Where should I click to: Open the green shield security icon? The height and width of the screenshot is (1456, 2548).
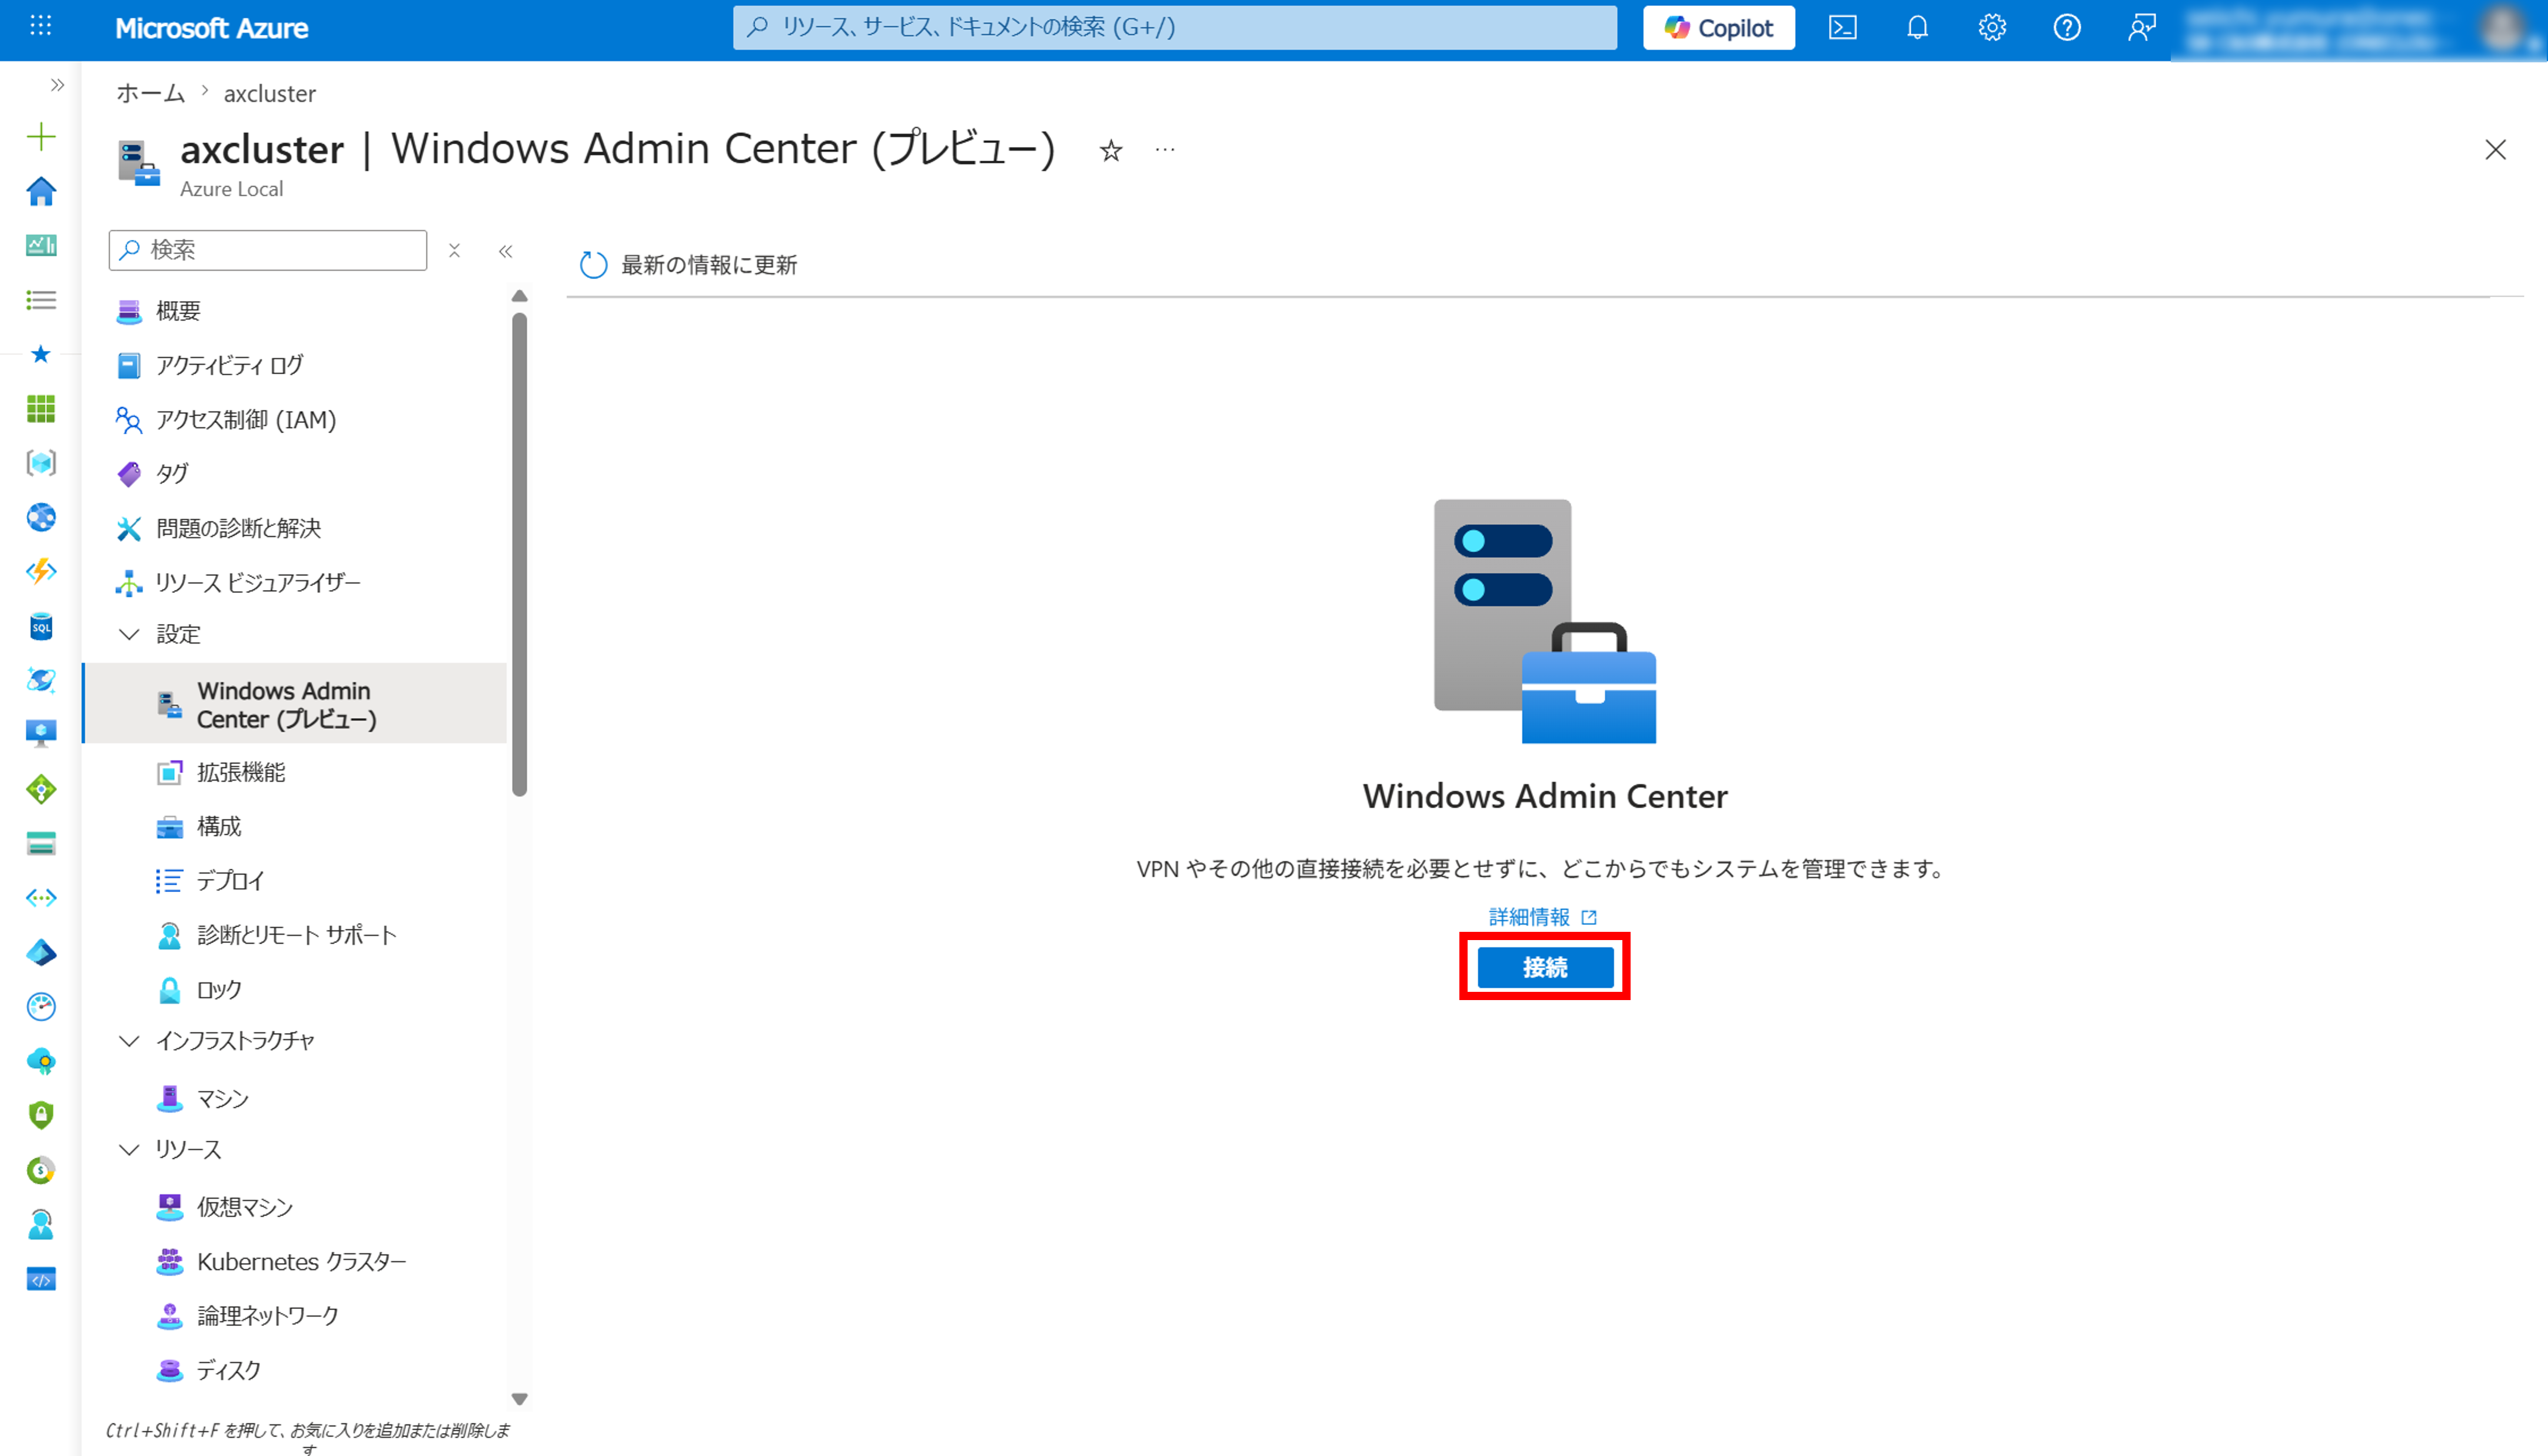(41, 1115)
